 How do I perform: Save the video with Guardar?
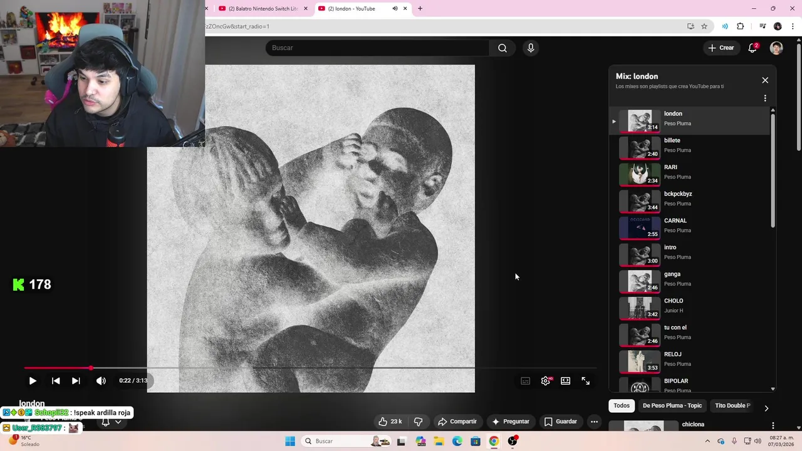pyautogui.click(x=560, y=422)
